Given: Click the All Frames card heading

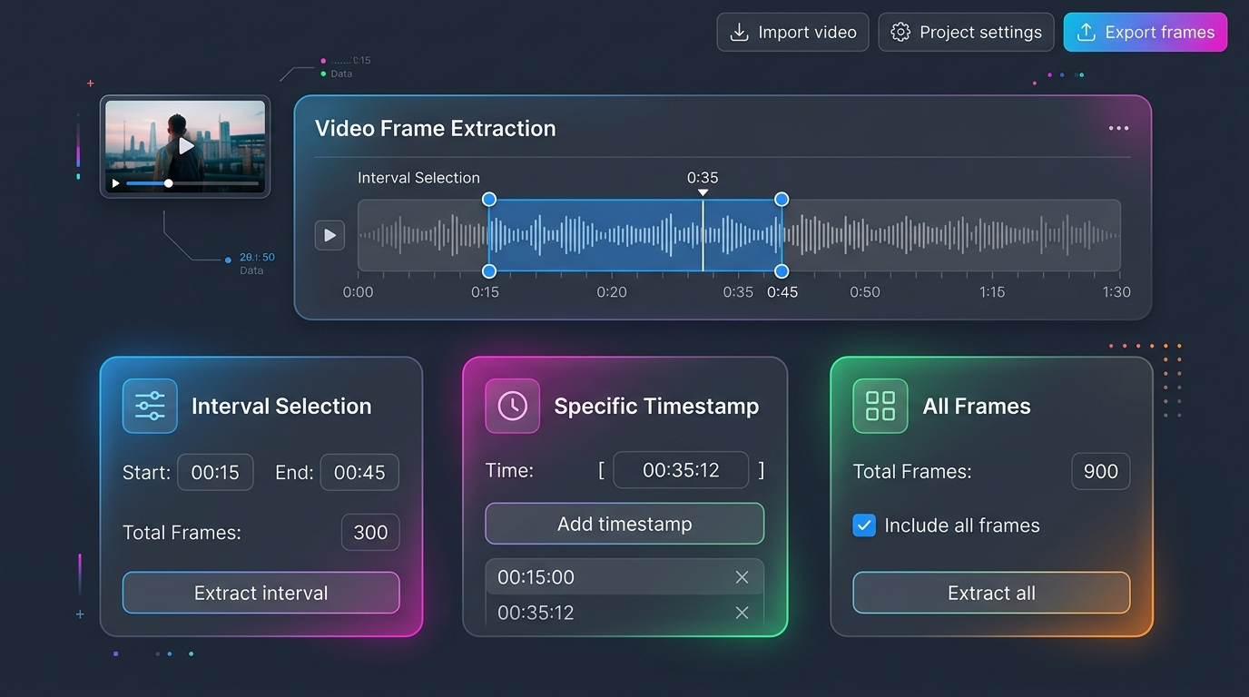Looking at the screenshot, I should click(x=977, y=406).
